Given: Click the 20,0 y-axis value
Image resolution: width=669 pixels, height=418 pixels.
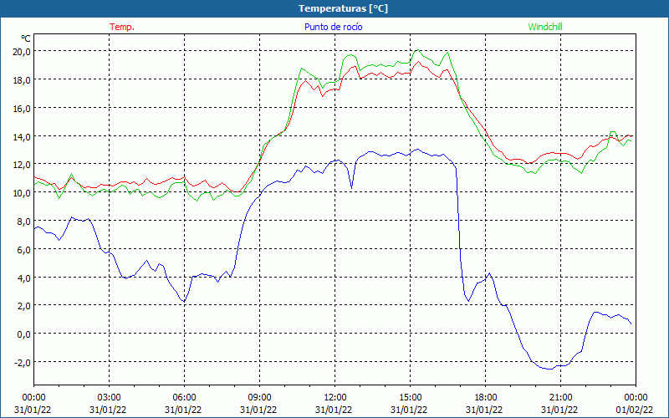Looking at the screenshot, I should tap(22, 52).
